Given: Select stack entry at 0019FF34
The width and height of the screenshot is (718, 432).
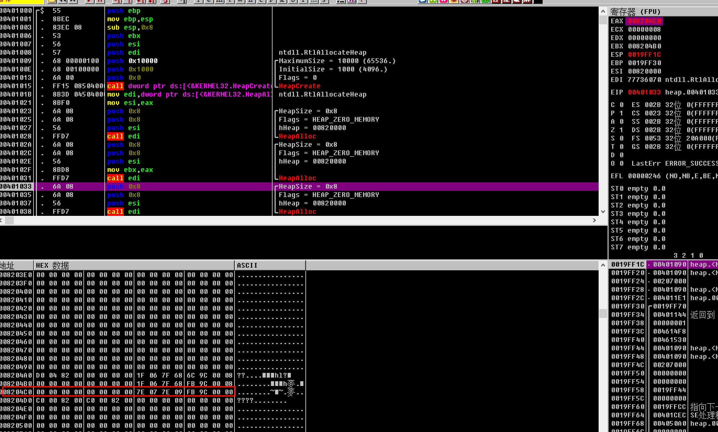Looking at the screenshot, I should (x=664, y=315).
